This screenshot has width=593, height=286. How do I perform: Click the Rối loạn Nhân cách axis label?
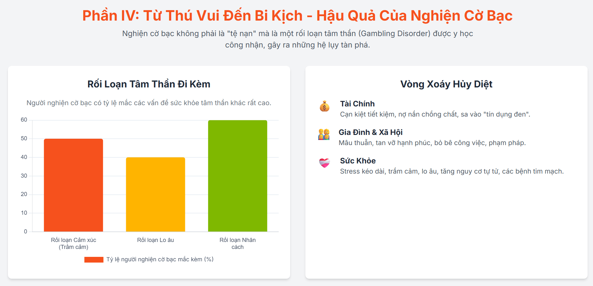(x=237, y=244)
